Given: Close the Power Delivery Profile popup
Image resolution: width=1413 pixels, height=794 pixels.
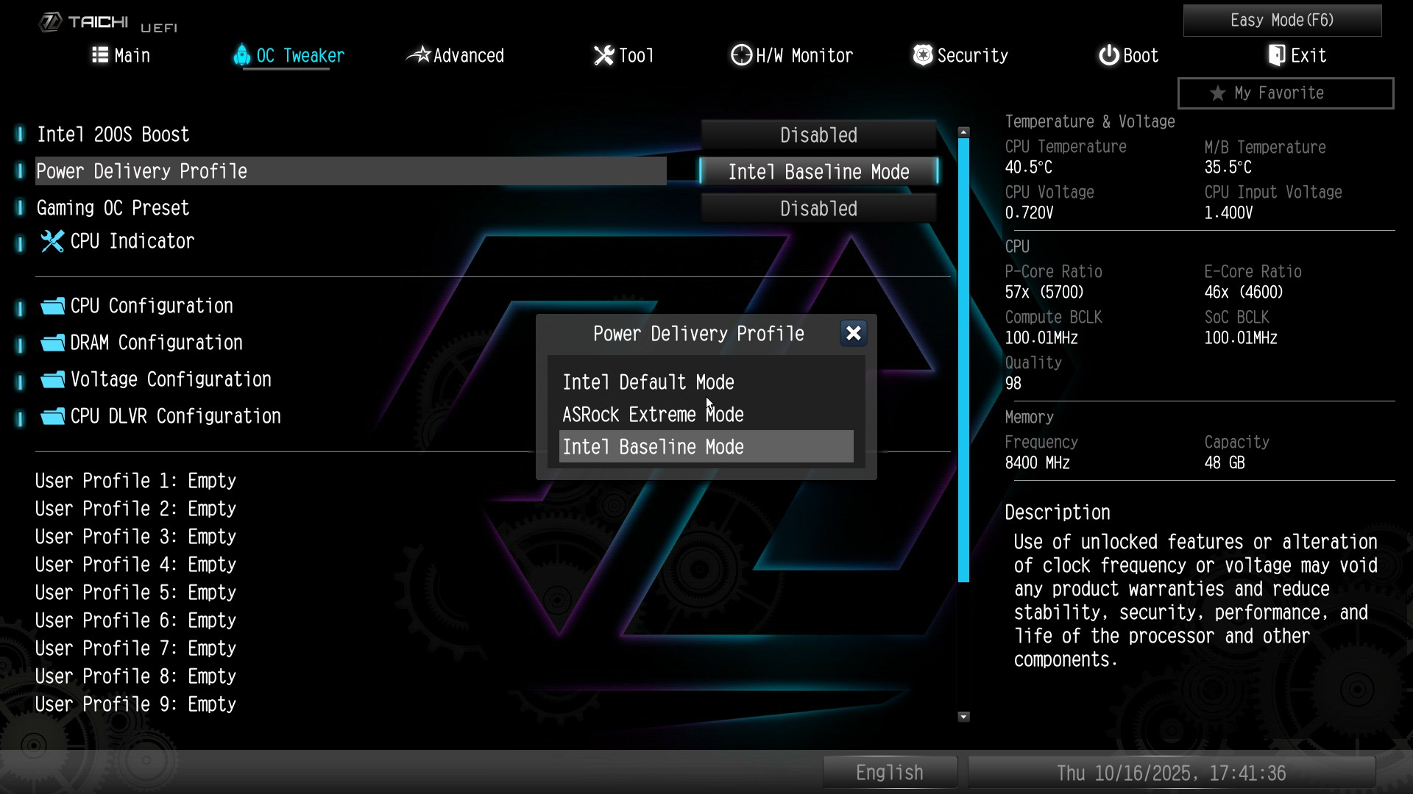Looking at the screenshot, I should (x=853, y=334).
